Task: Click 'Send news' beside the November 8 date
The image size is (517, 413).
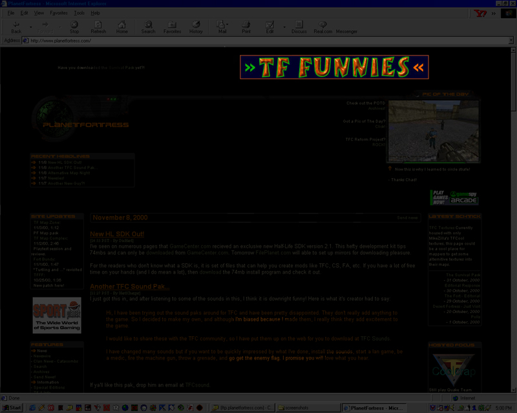Action: [x=407, y=217]
